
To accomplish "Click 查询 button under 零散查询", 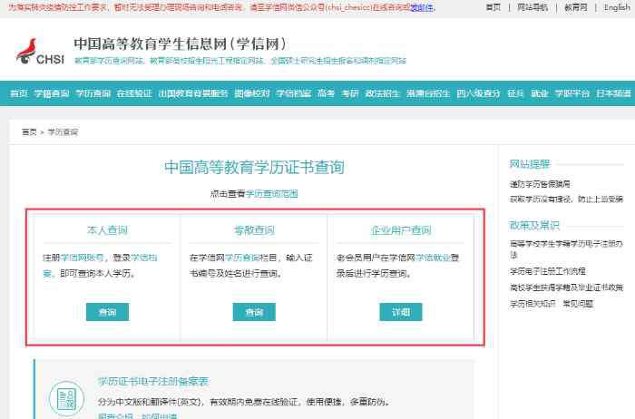I will point(254,312).
